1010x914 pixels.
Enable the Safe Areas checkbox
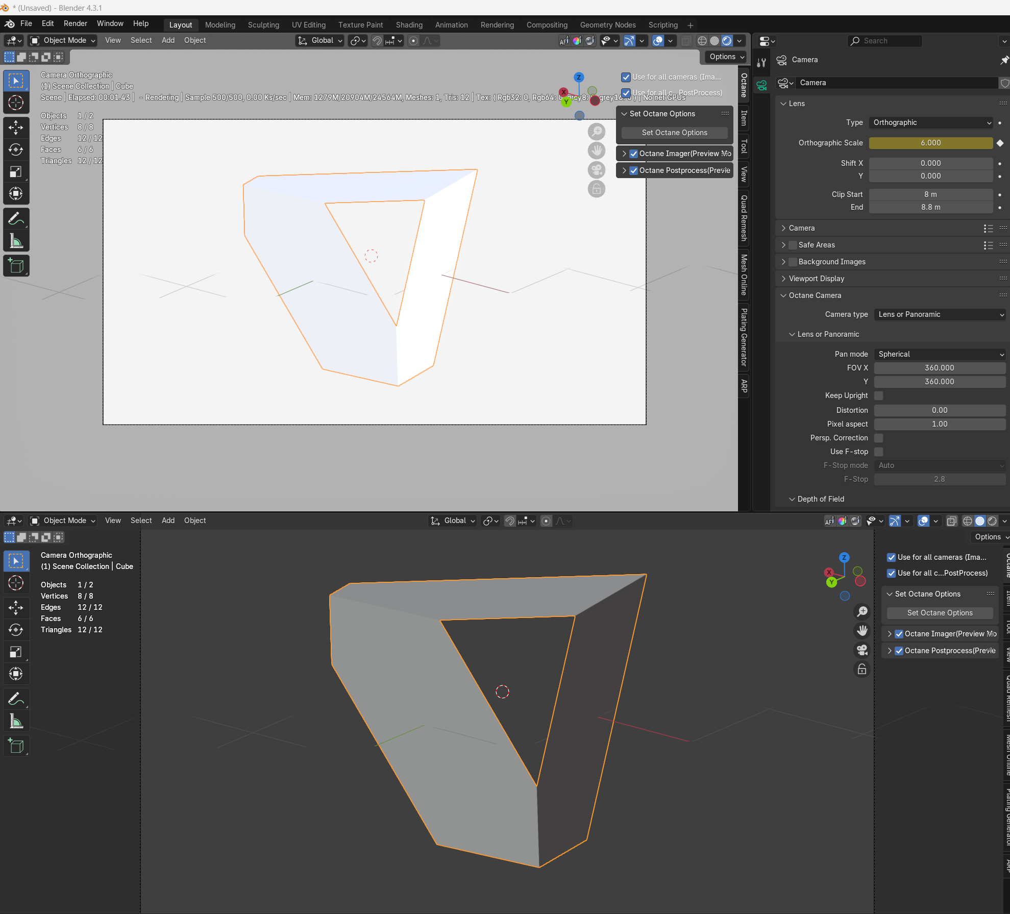793,245
